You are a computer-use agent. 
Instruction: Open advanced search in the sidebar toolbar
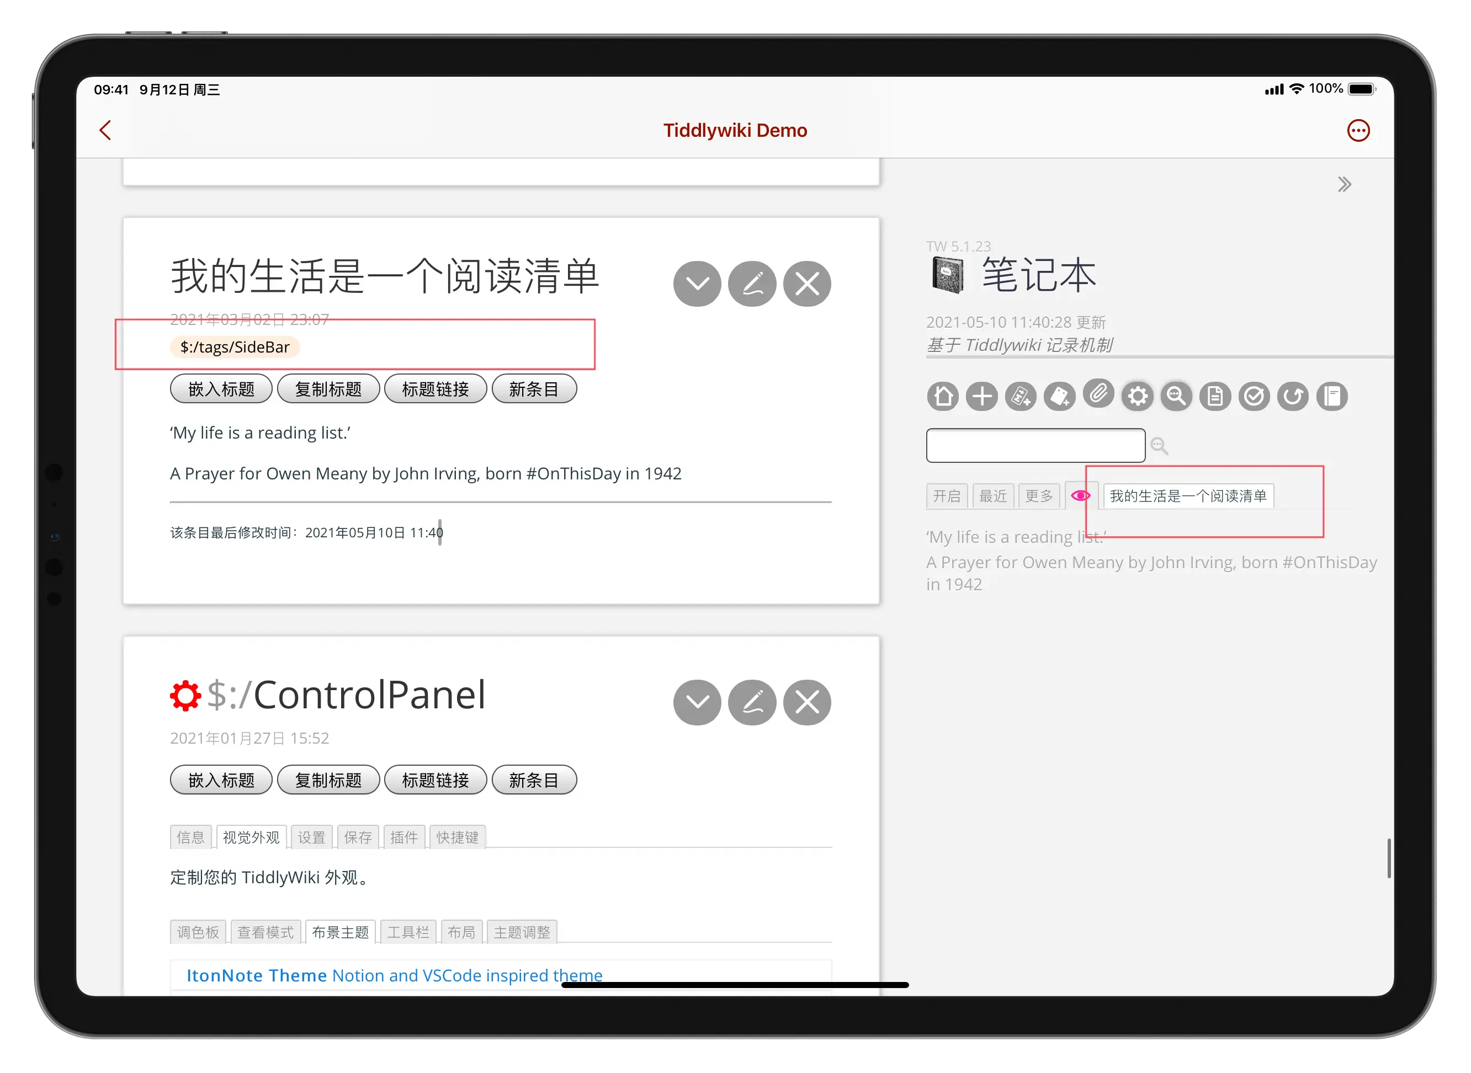1176,396
